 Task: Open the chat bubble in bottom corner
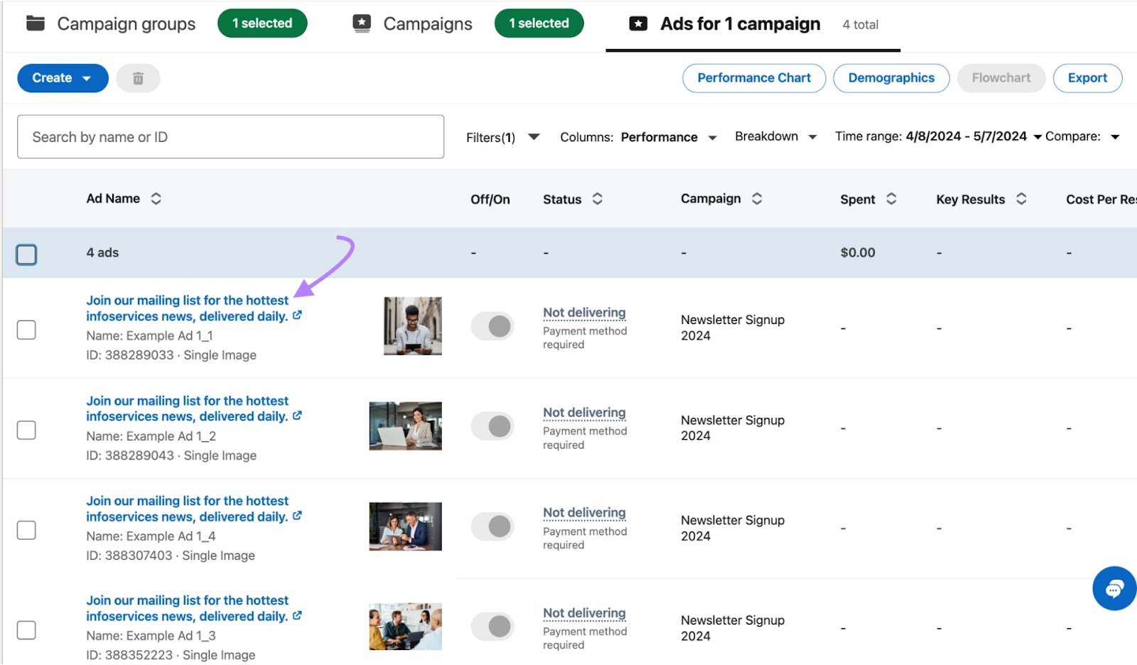pyautogui.click(x=1114, y=588)
